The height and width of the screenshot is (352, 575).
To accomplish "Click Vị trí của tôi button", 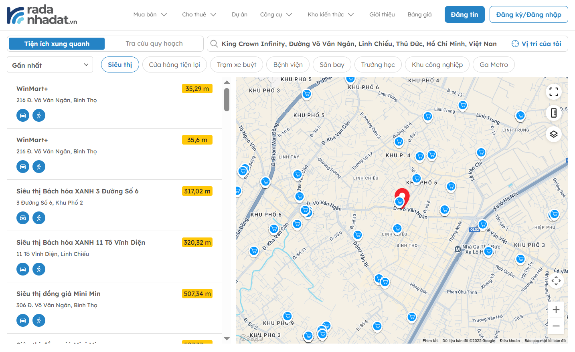I will pyautogui.click(x=537, y=44).
